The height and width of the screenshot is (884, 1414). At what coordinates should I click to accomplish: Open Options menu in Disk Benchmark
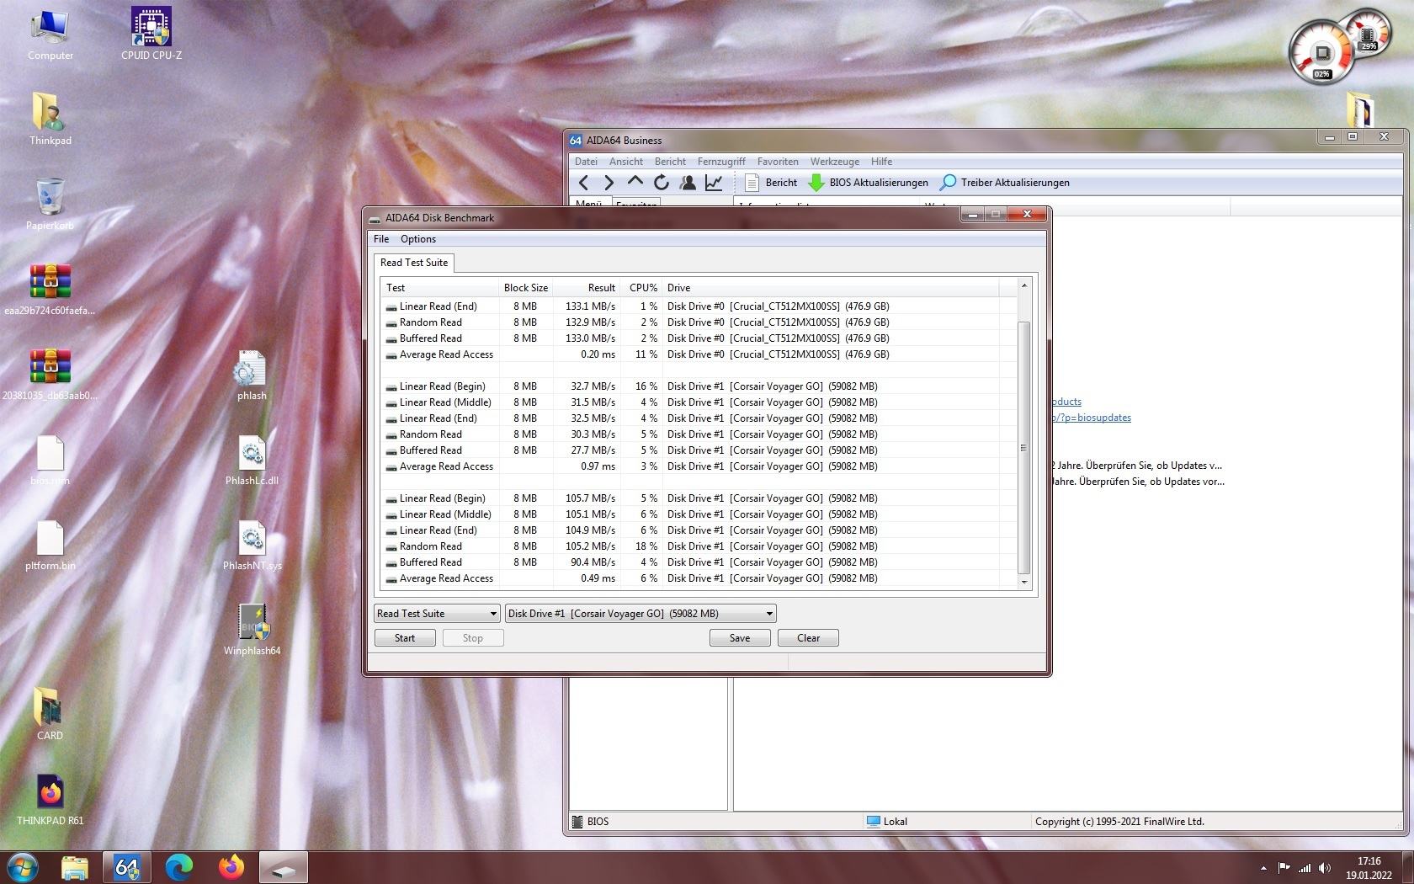tap(418, 239)
